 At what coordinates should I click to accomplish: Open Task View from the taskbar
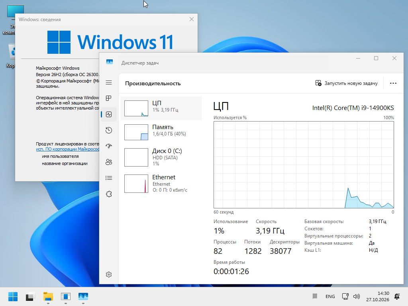pyautogui.click(x=30, y=296)
